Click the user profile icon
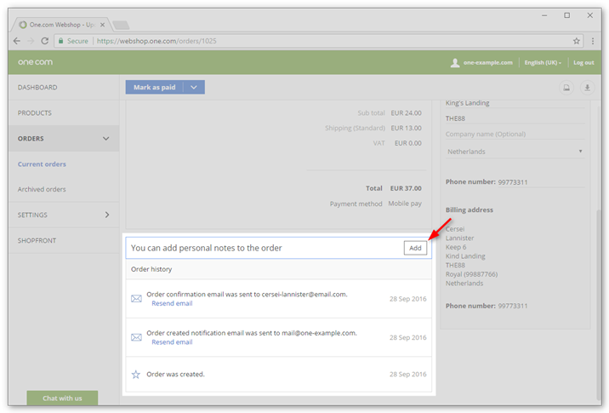Image resolution: width=609 pixels, height=413 pixels. point(455,63)
